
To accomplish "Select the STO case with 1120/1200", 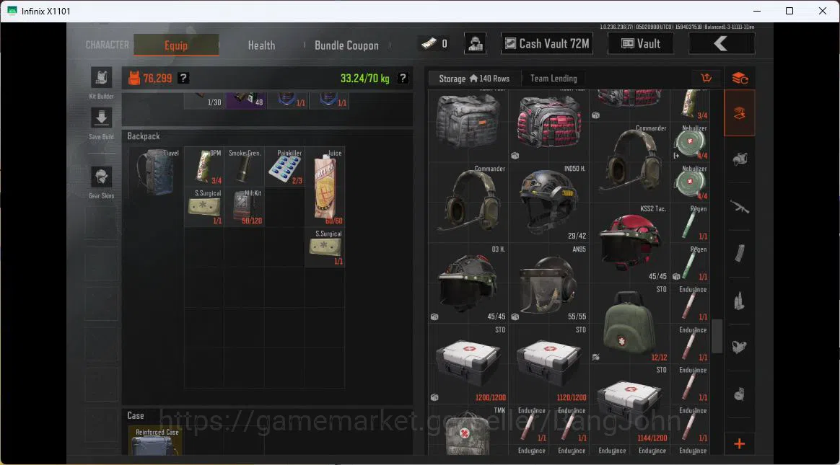I will click(x=548, y=363).
